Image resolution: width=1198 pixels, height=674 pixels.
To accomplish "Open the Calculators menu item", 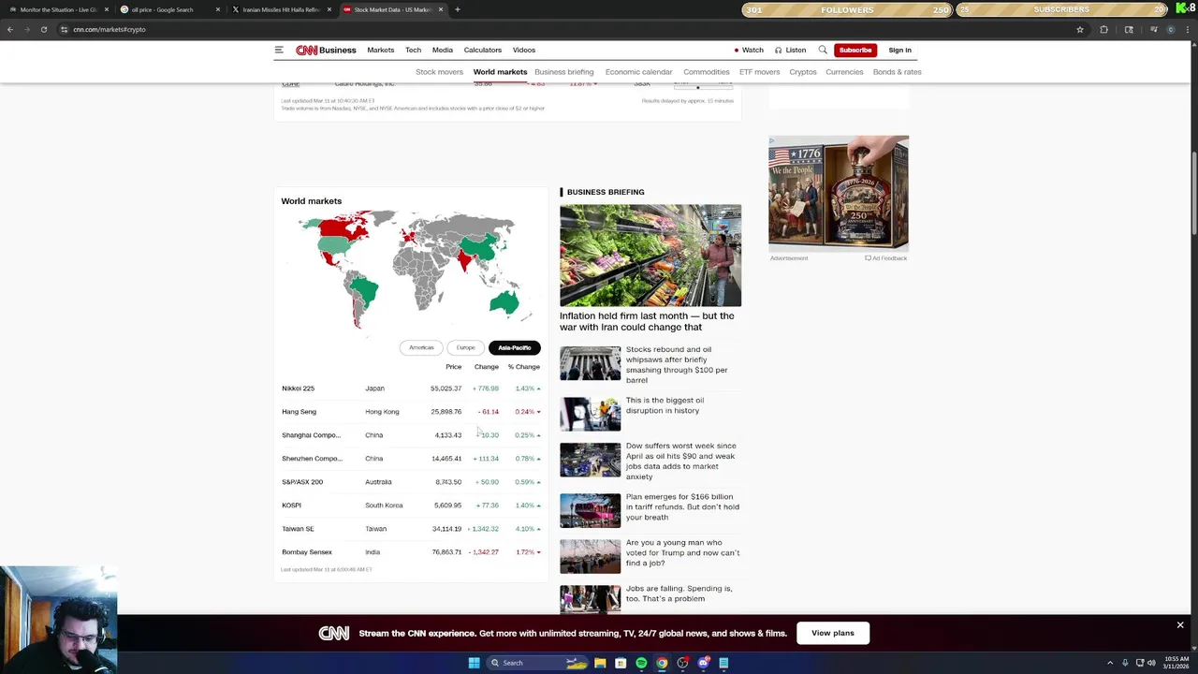I will click(483, 50).
